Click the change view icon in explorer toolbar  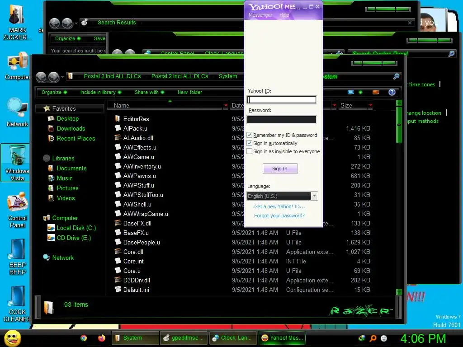[351, 92]
